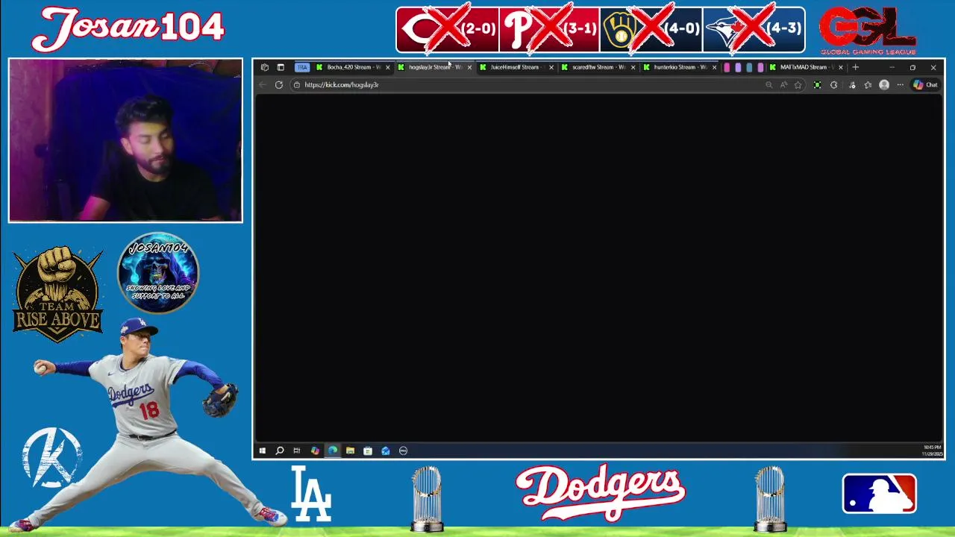Close the hunterkio Stream tab
Image resolution: width=955 pixels, height=537 pixels.
pyautogui.click(x=715, y=67)
